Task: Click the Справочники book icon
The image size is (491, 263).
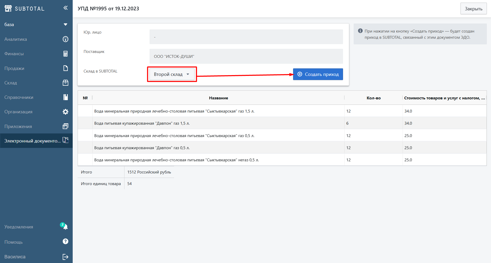Action: pos(65,97)
